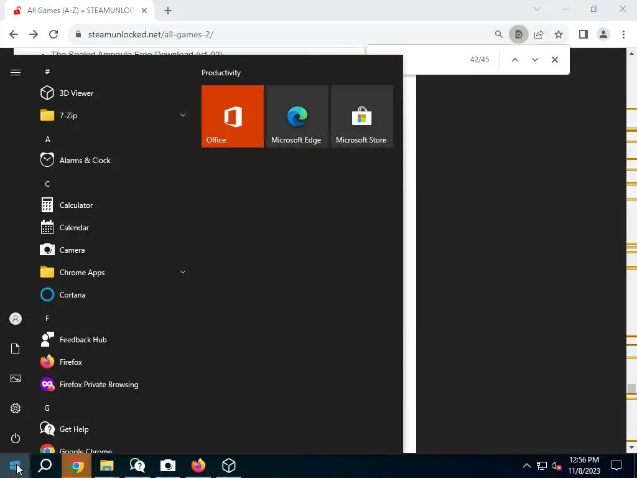Open Documents from Start sidebar
This screenshot has height=478, width=637.
pos(16,349)
